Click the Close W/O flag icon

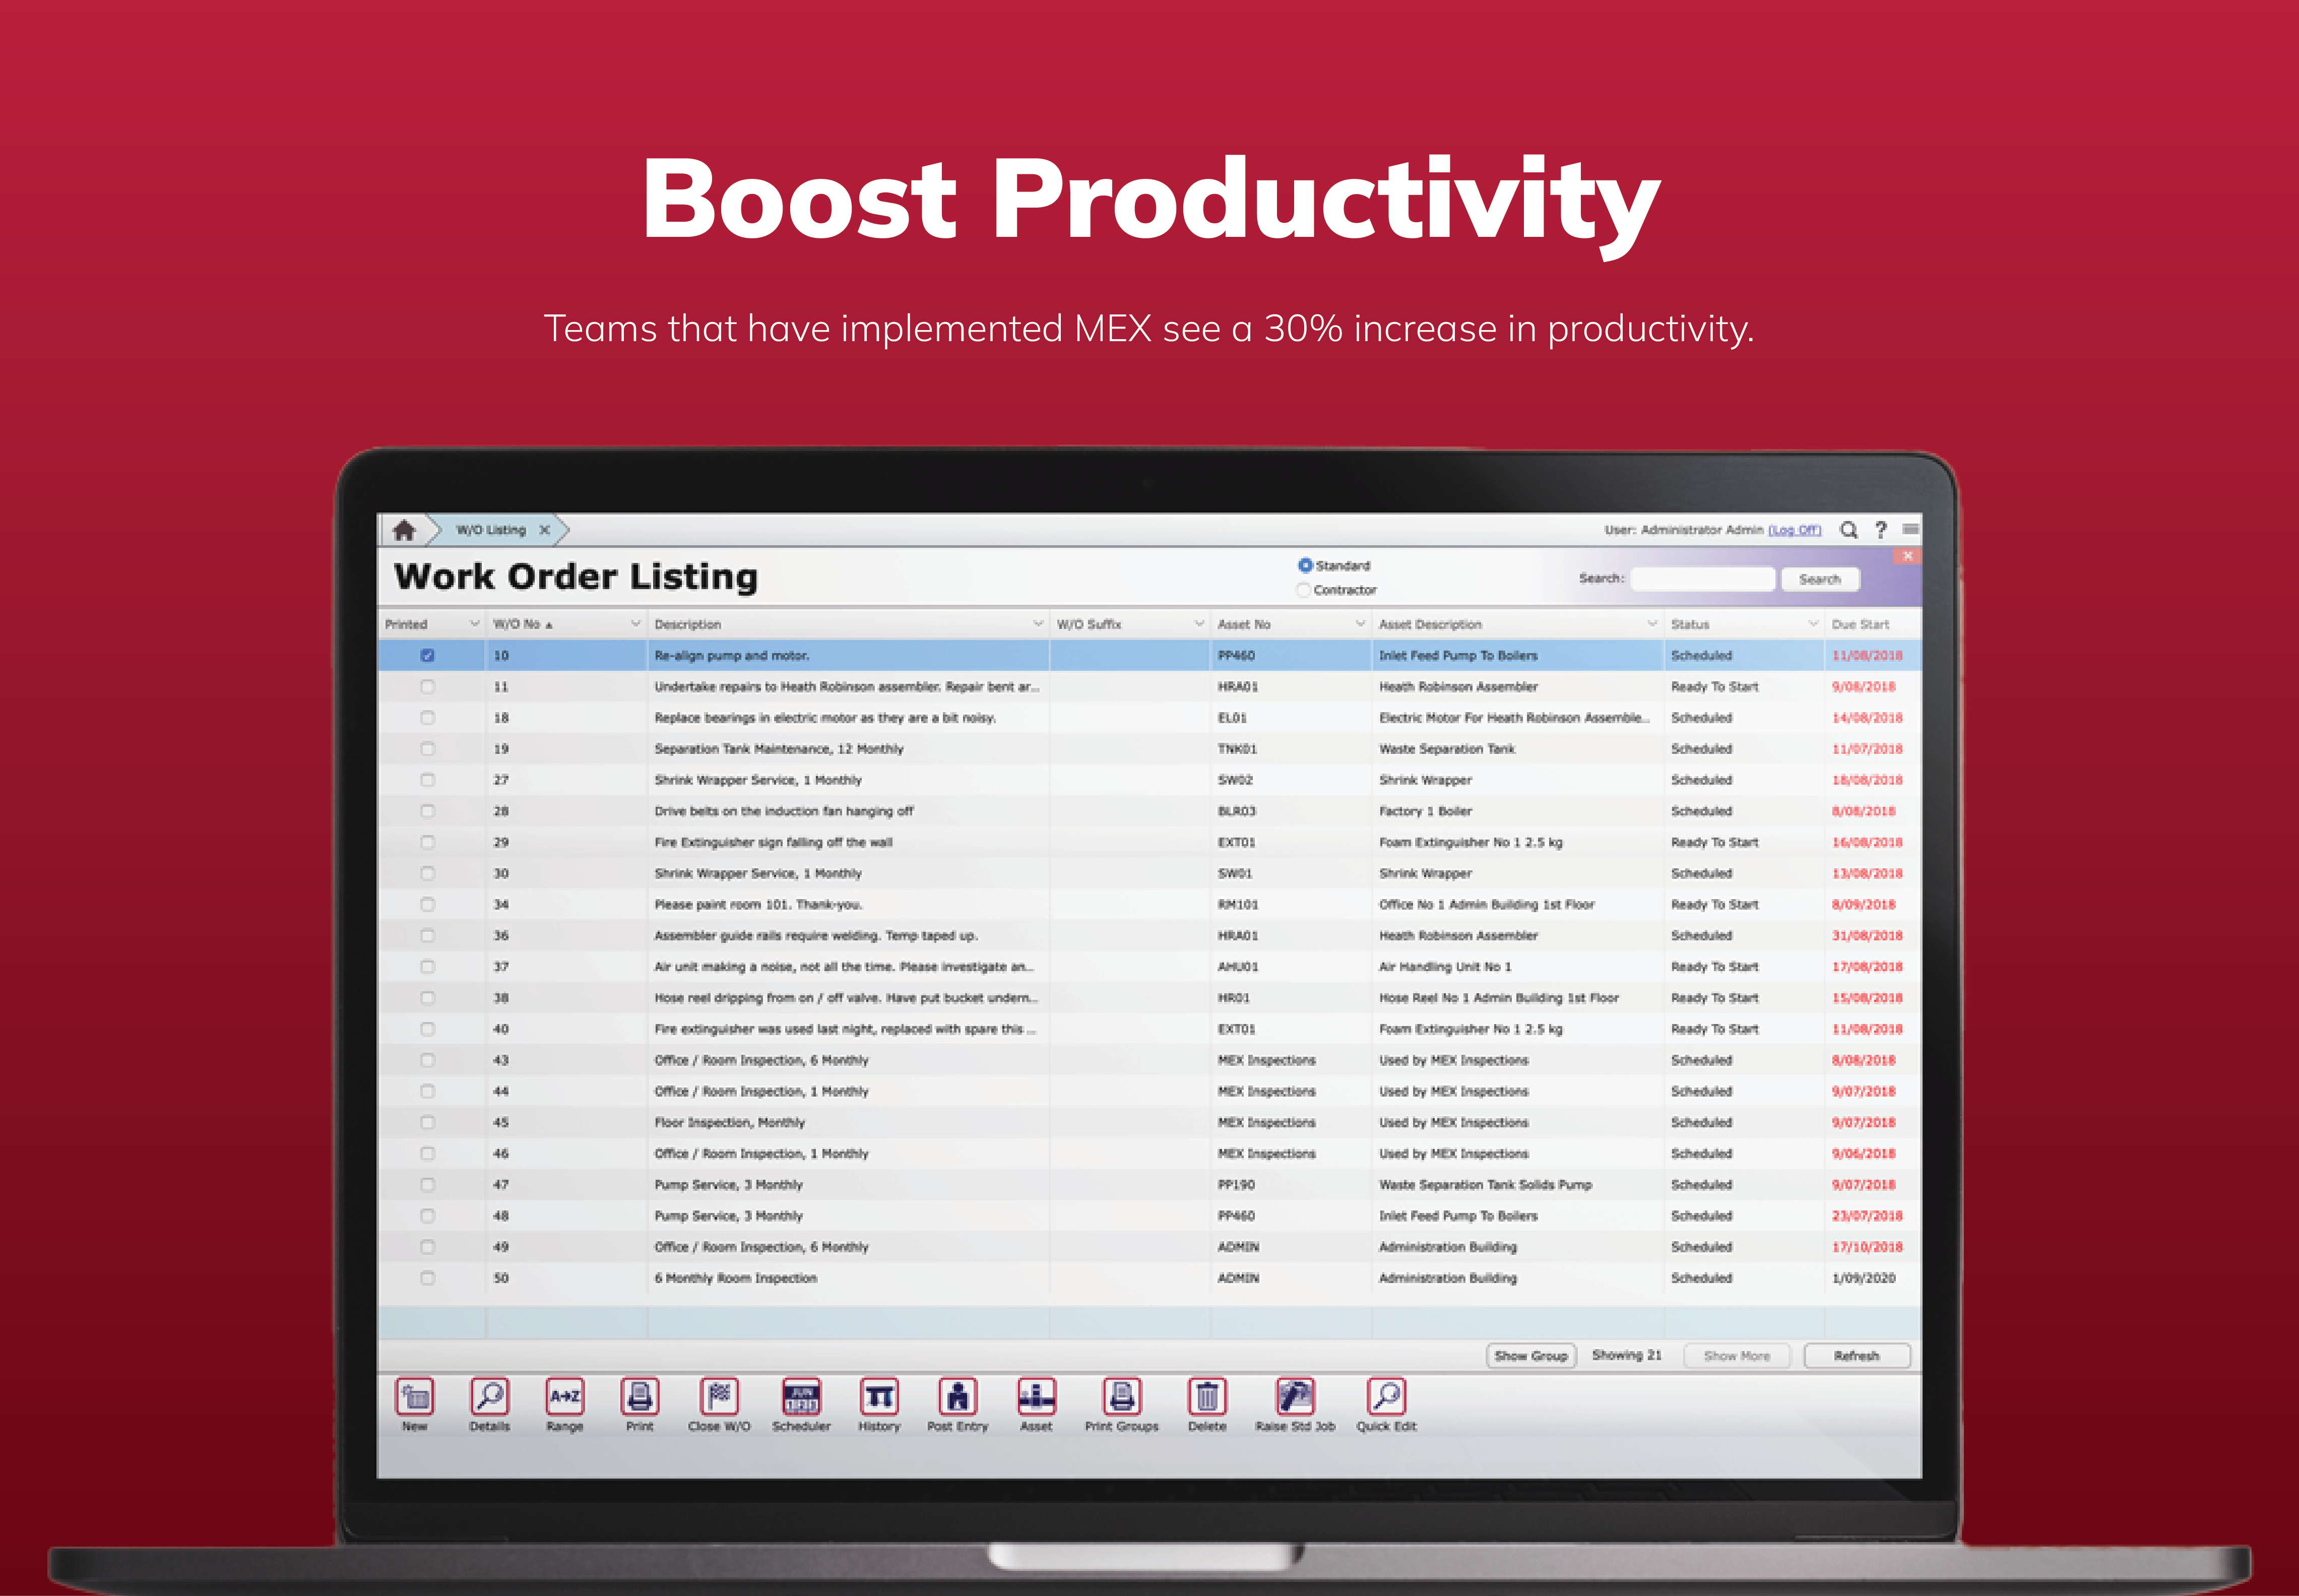[718, 1397]
